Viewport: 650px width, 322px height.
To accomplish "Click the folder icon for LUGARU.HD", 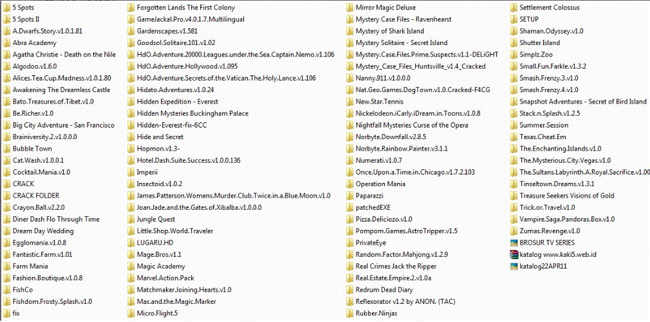I will tap(131, 243).
